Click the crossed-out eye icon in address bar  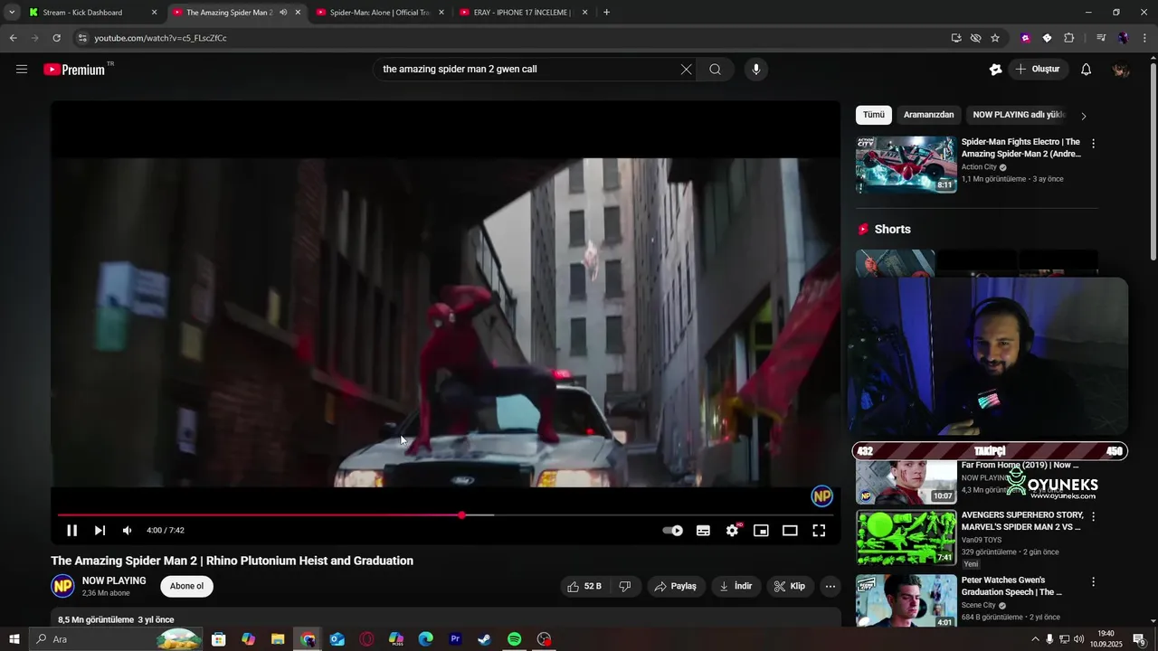click(975, 38)
